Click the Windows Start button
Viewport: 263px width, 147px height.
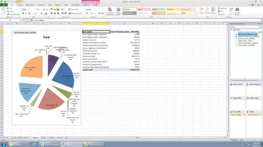coord(3,144)
